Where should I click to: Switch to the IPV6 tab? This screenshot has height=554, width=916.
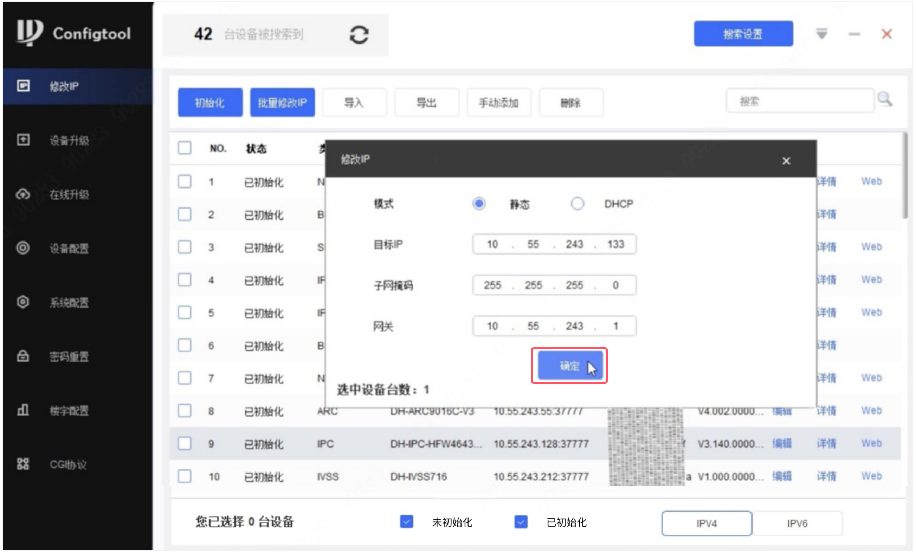(x=797, y=523)
